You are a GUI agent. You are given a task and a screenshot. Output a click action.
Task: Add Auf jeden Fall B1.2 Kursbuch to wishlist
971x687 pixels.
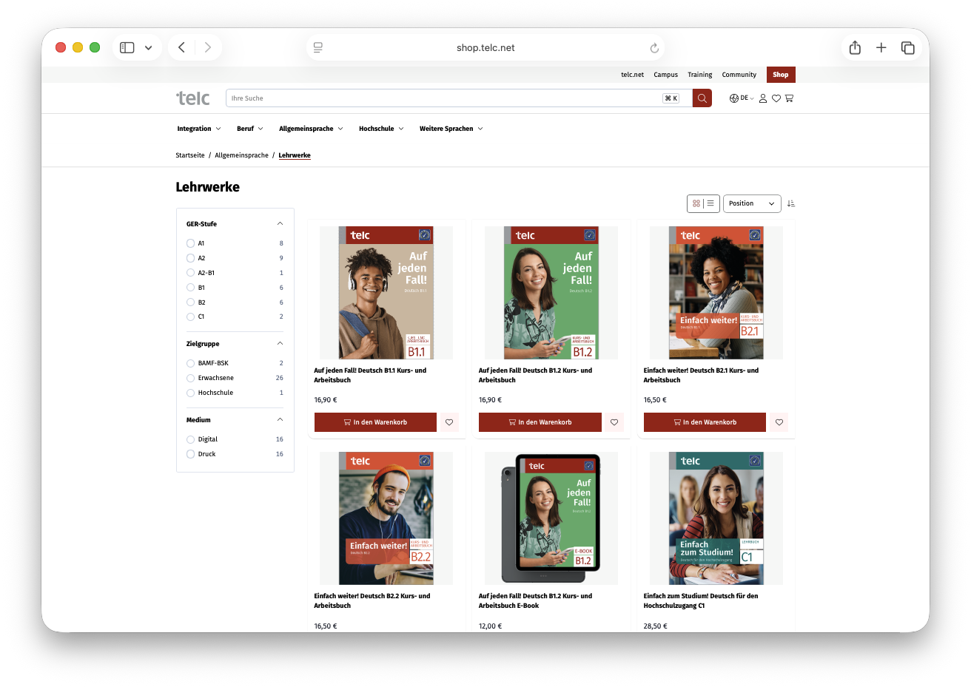(614, 422)
